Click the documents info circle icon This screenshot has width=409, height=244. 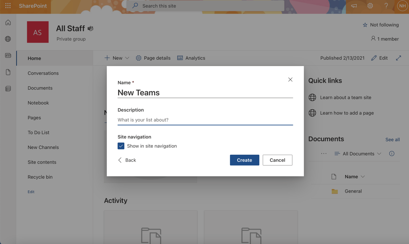[x=392, y=154]
